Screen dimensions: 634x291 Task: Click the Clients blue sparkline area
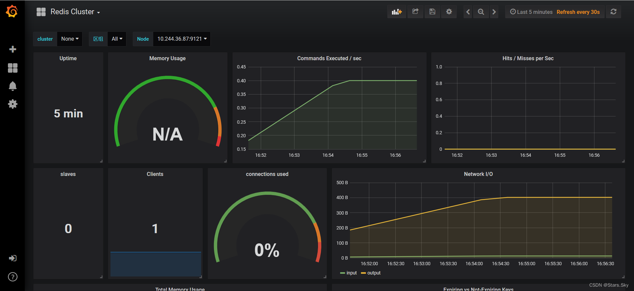156,264
